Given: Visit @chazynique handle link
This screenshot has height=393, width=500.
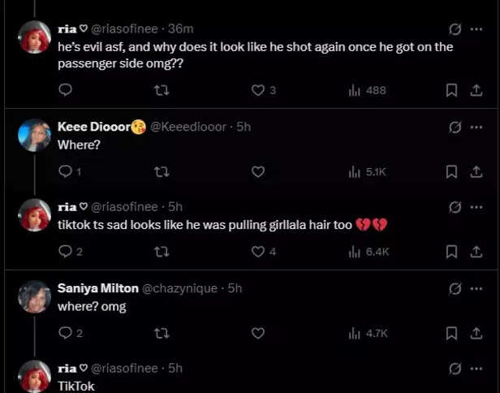Looking at the screenshot, I should [181, 288].
